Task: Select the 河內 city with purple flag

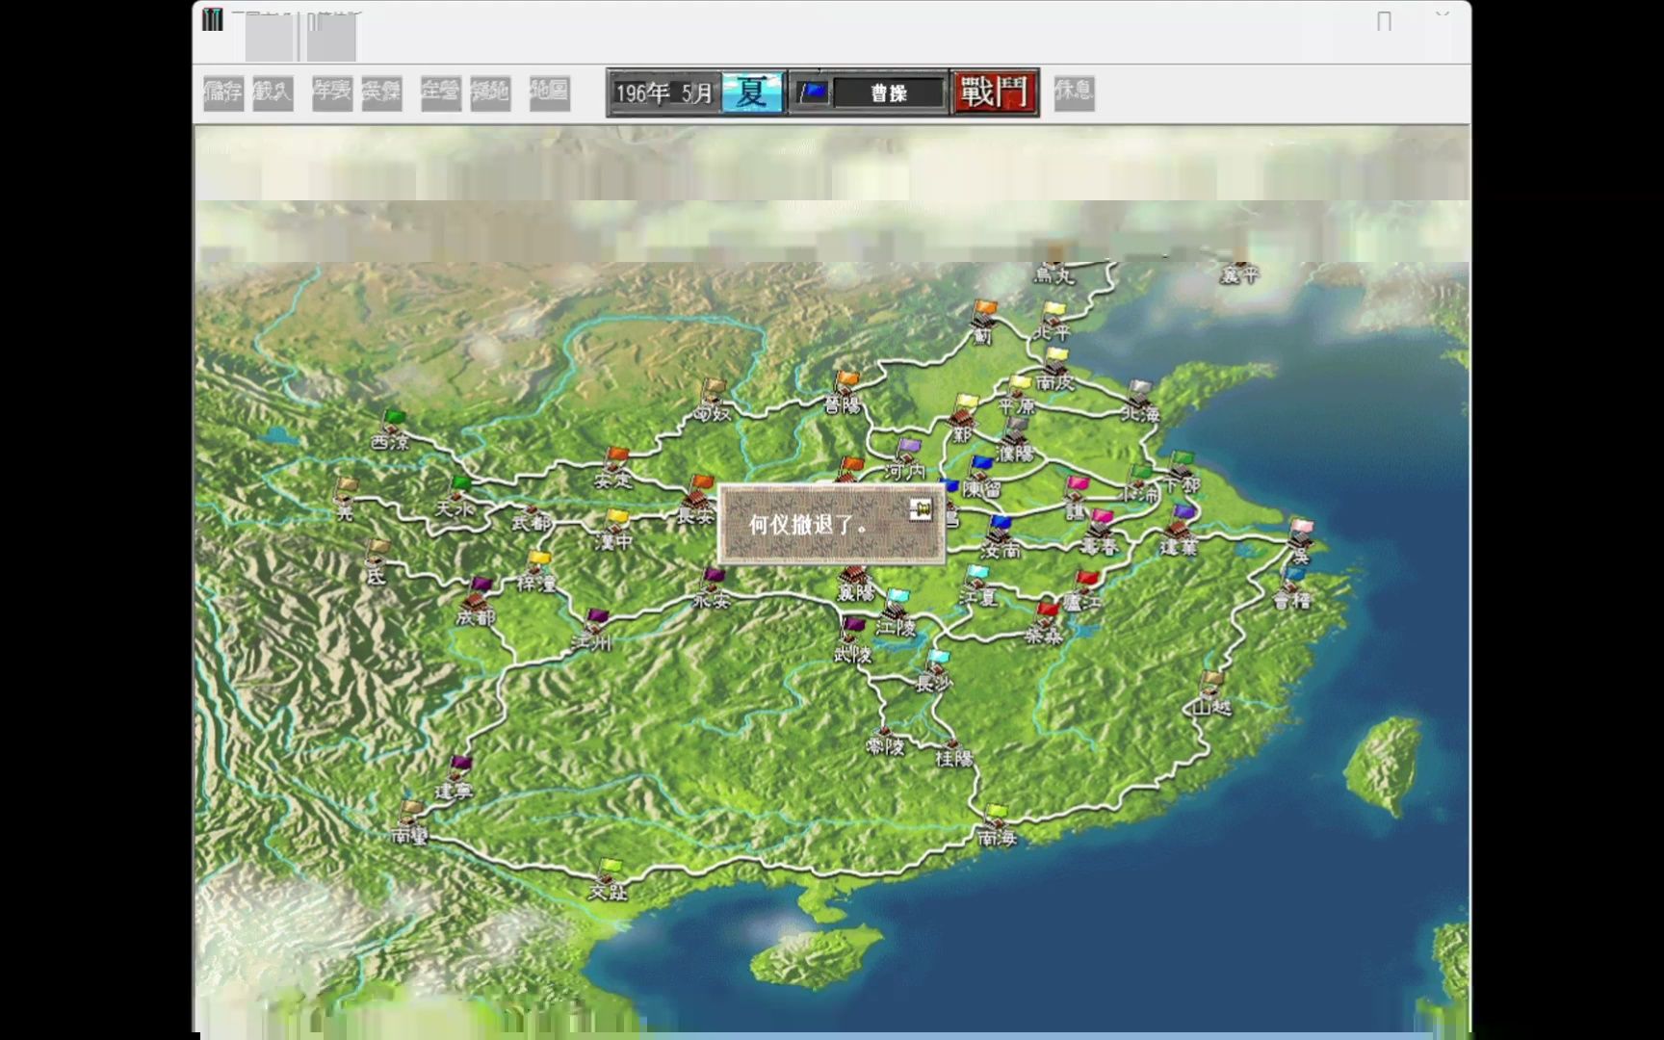Action: click(x=905, y=459)
